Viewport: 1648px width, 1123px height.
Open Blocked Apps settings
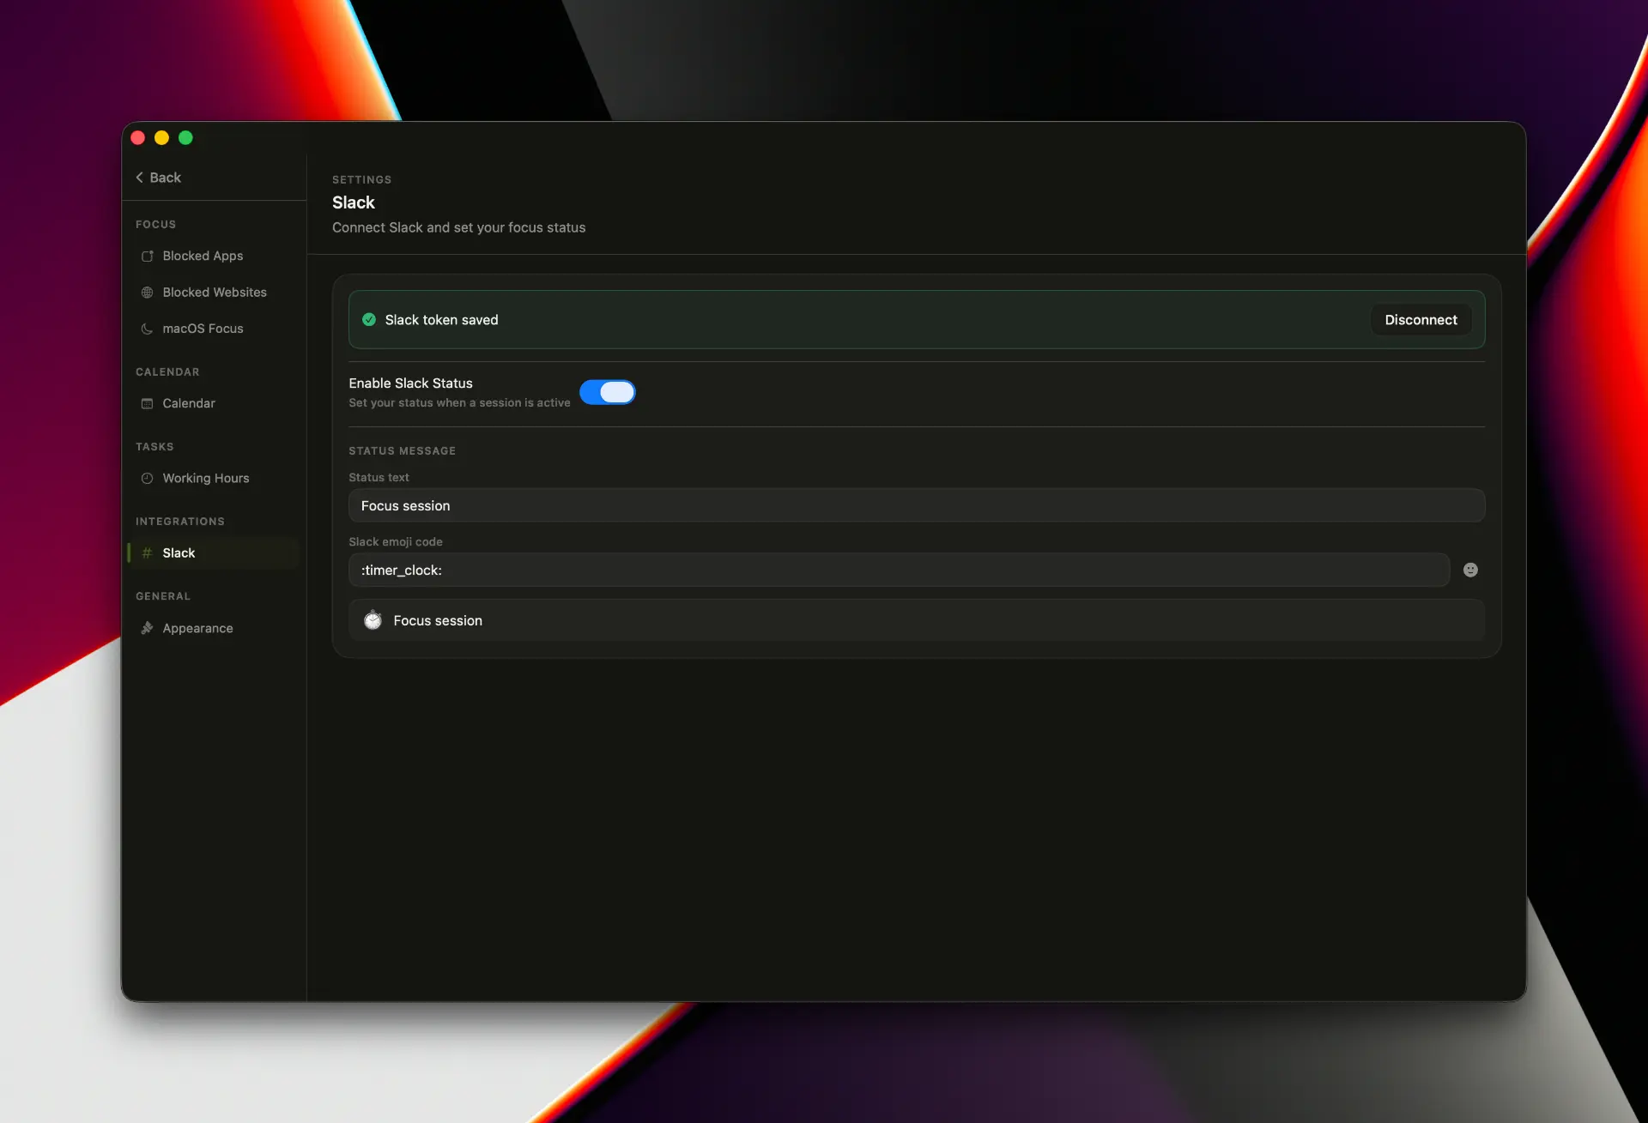[x=215, y=256]
